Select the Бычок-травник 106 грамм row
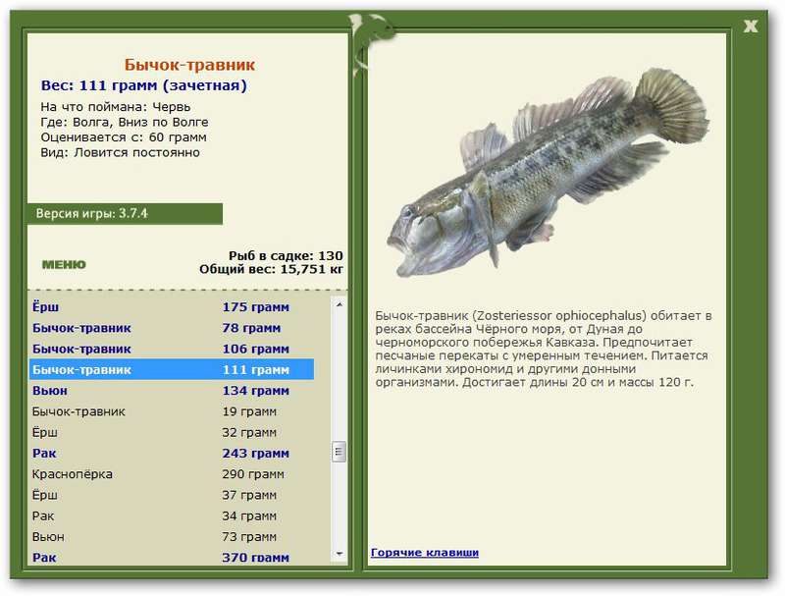The image size is (785, 596). (172, 350)
